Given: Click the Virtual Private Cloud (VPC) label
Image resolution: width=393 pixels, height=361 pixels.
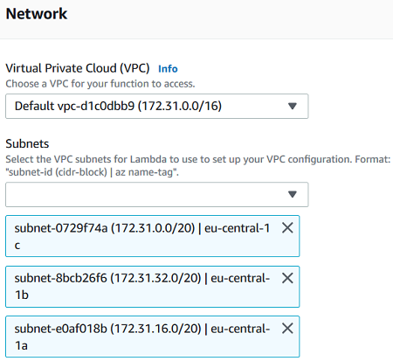Looking at the screenshot, I should pyautogui.click(x=78, y=68).
